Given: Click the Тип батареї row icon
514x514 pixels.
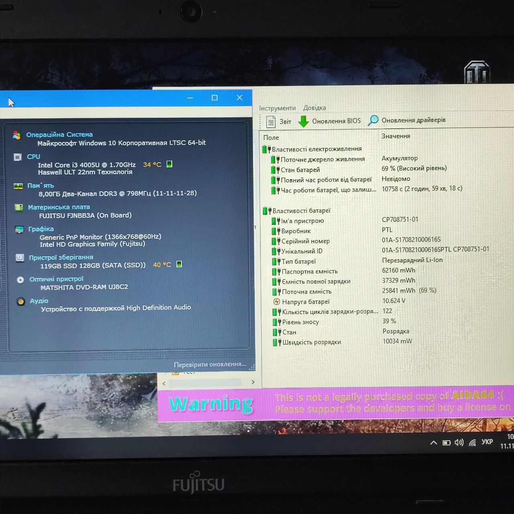Looking at the screenshot, I should pos(276,261).
